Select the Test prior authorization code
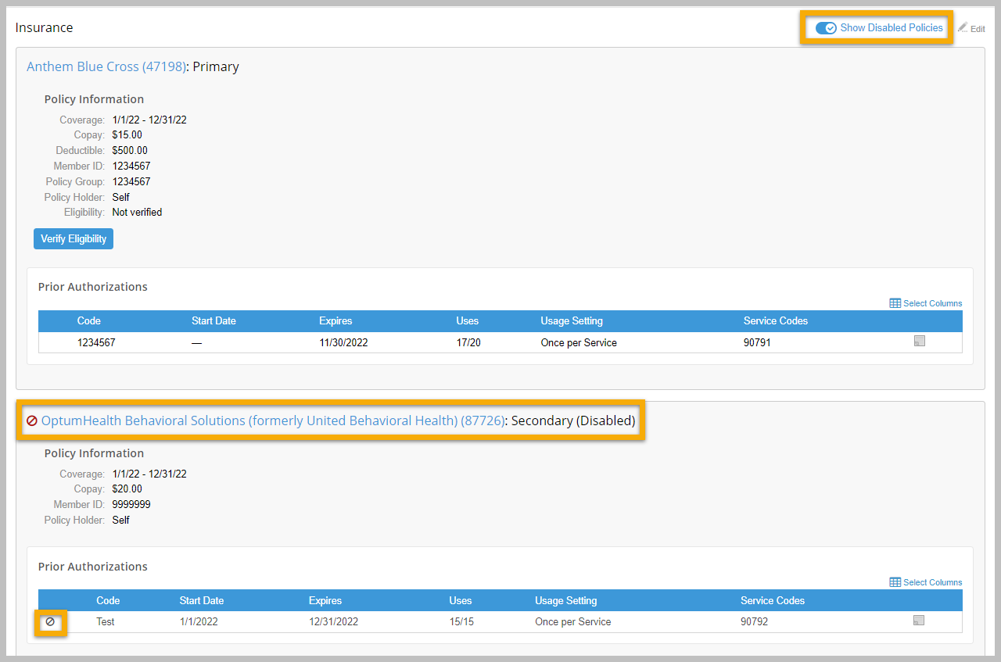This screenshot has width=1001, height=662. pyautogui.click(x=106, y=622)
